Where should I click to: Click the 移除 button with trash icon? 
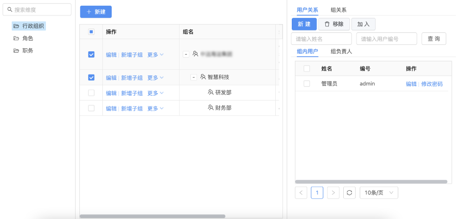(x=334, y=24)
